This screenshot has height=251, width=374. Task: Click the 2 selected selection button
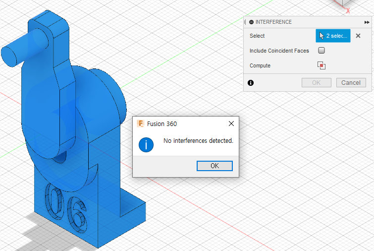tap(333, 36)
